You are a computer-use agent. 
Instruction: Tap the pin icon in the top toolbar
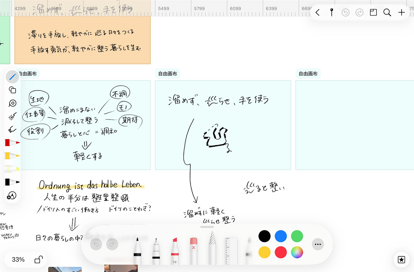(x=332, y=13)
